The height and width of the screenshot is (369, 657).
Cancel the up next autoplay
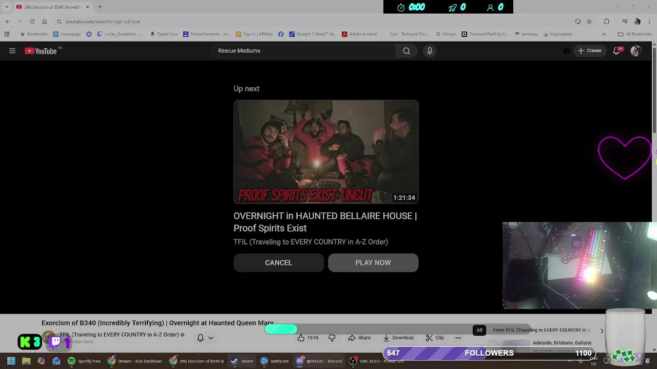(279, 262)
